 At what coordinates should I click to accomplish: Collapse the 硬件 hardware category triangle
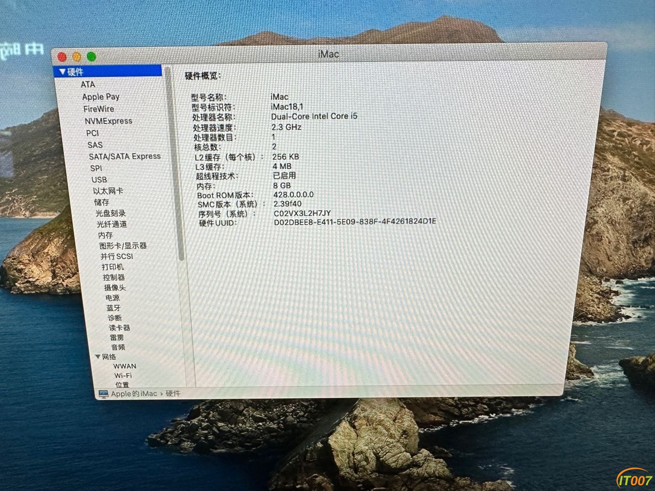pyautogui.click(x=62, y=72)
